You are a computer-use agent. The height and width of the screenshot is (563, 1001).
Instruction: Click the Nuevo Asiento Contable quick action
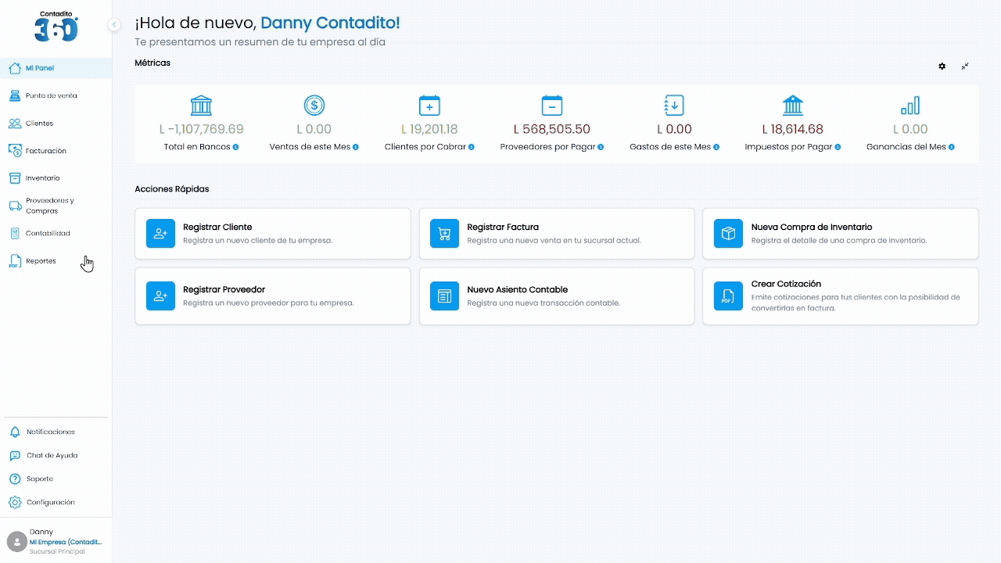coord(557,296)
